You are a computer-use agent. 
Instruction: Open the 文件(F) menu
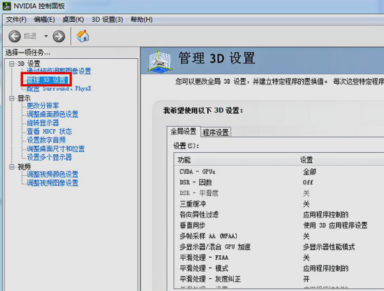[16, 20]
